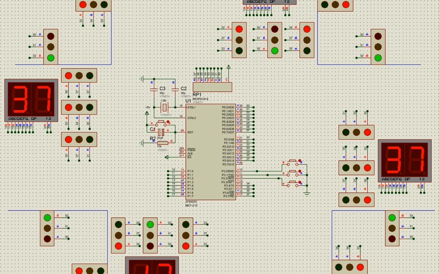Image resolution: width=439 pixels, height=274 pixels.
Task: Click the P0.0/AD0 pin label
Action: click(x=228, y=107)
